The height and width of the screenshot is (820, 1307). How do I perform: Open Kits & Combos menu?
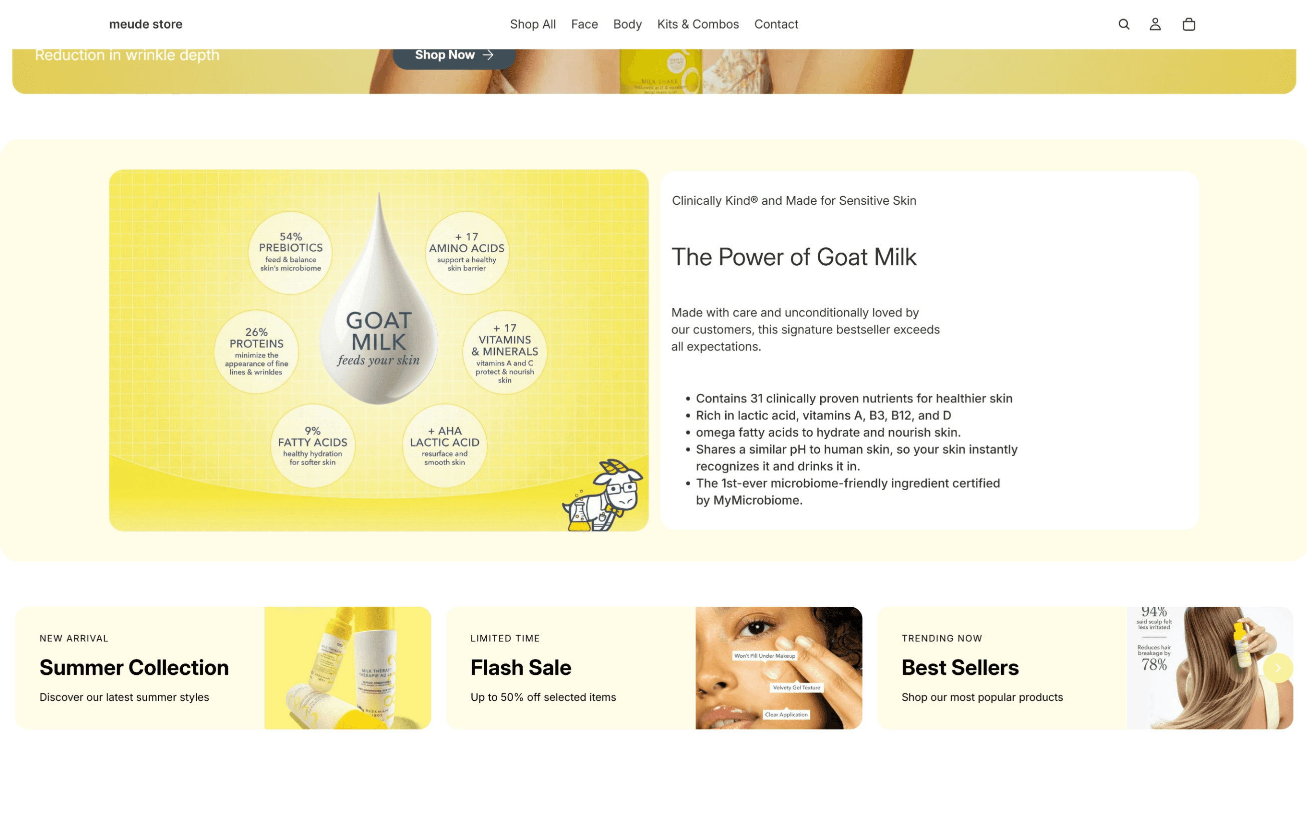698,25
